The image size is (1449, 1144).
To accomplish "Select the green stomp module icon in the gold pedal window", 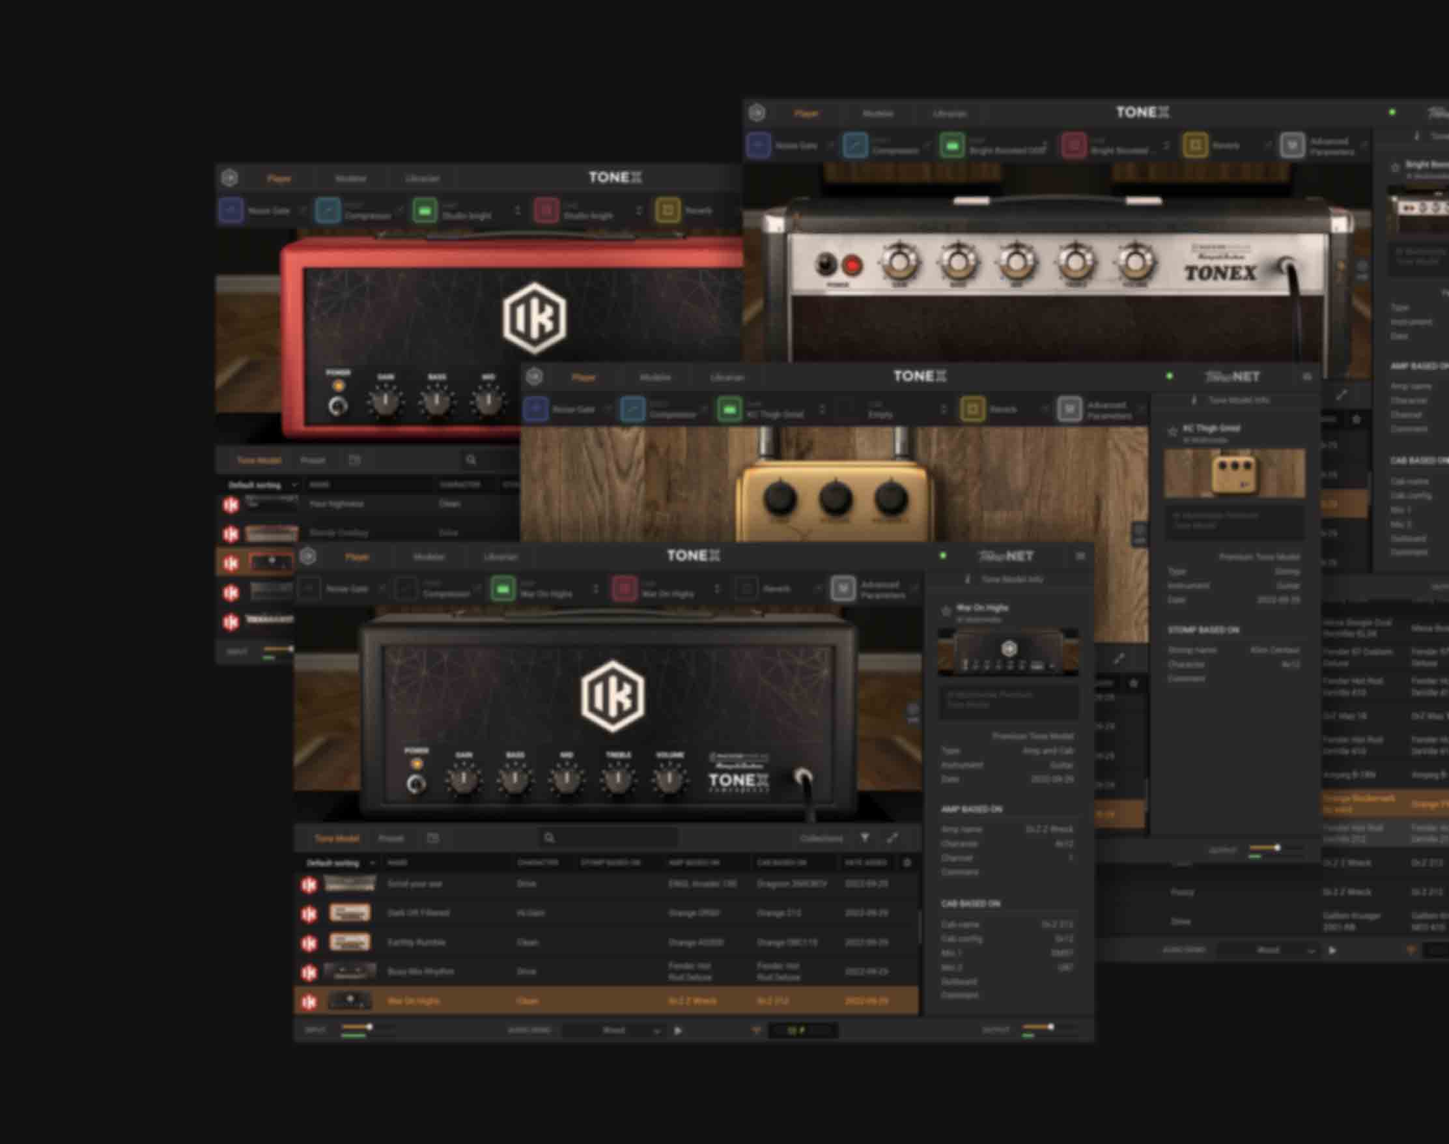I will point(729,409).
